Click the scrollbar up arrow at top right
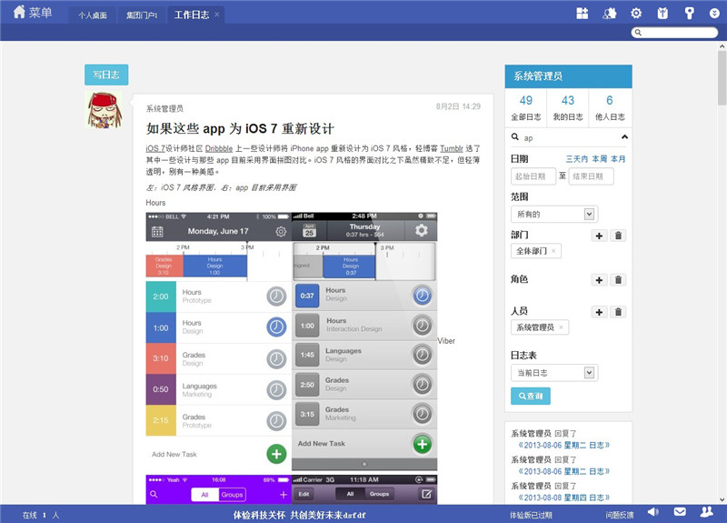 (722, 46)
